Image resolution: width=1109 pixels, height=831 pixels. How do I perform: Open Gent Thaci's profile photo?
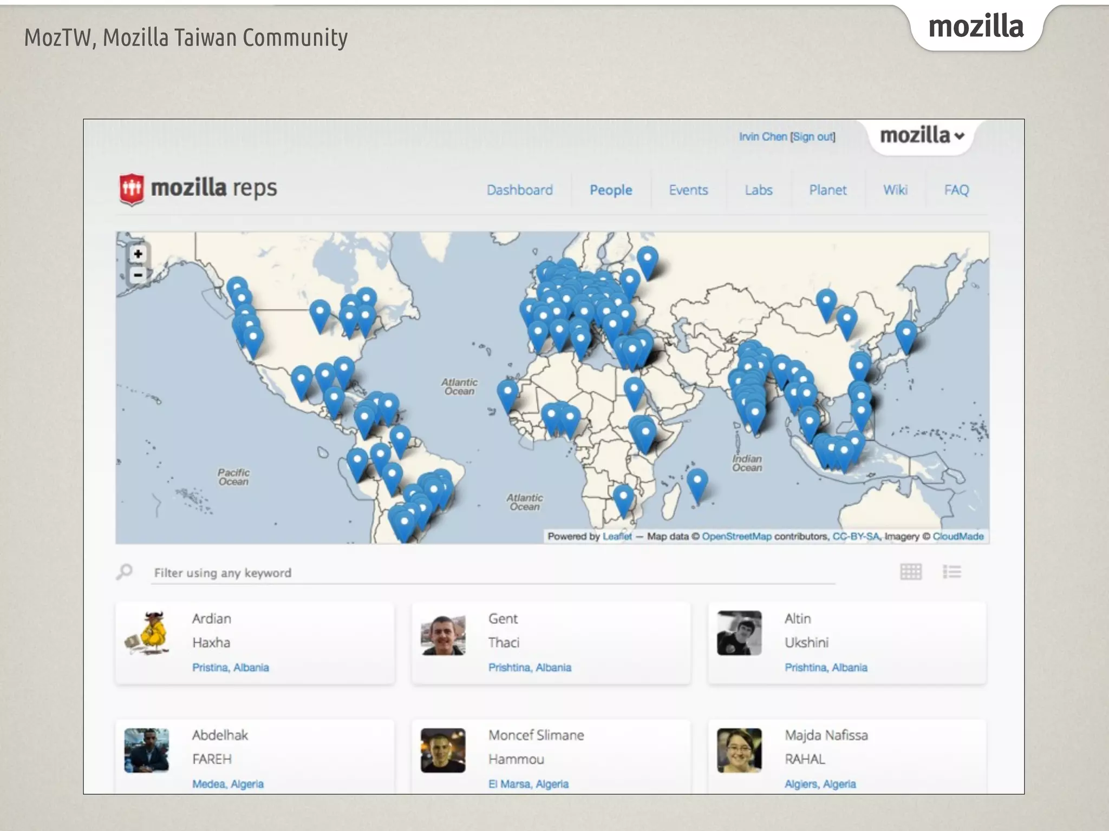pyautogui.click(x=443, y=633)
